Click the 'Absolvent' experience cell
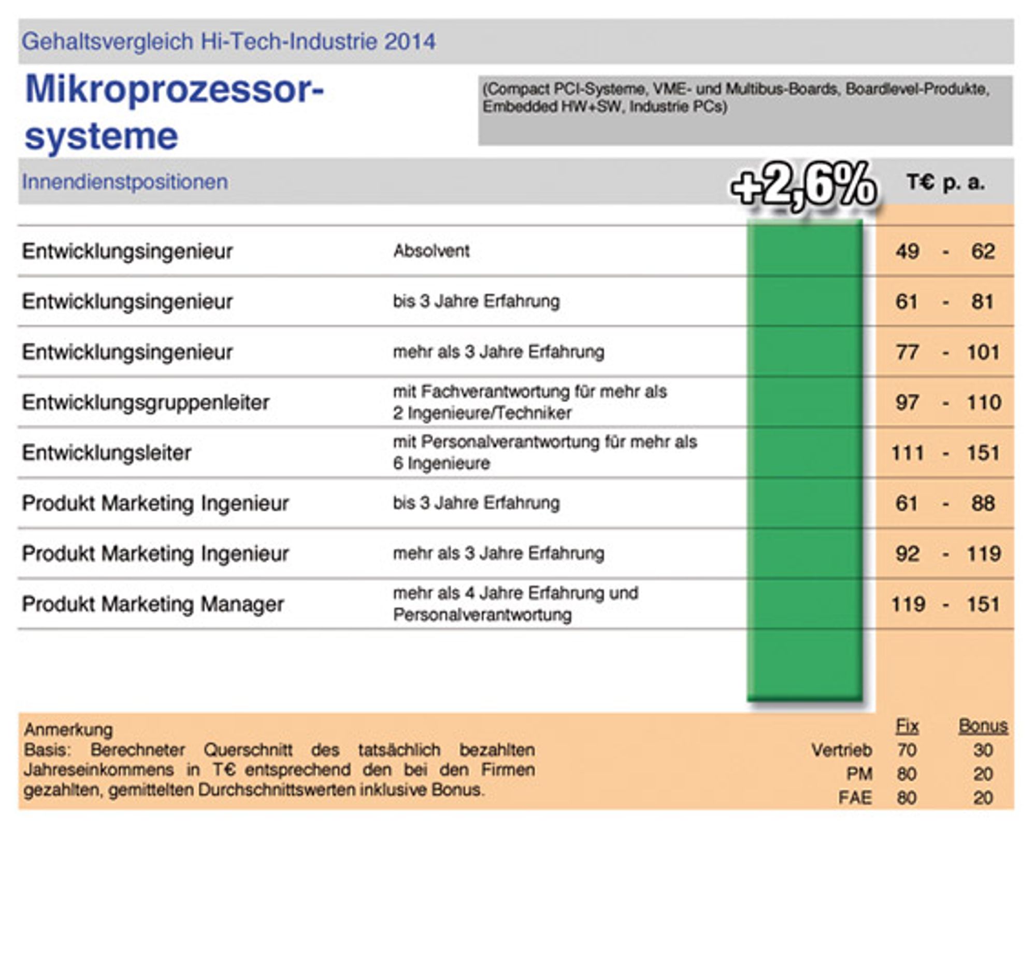 click(431, 251)
